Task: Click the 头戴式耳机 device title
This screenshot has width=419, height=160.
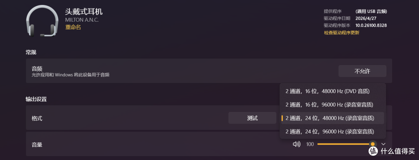Action: coord(84,12)
